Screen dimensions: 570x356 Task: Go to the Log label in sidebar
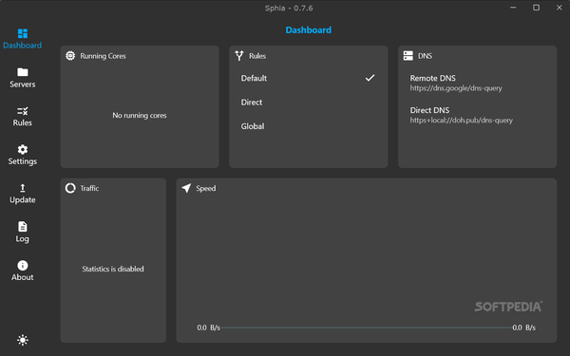coord(23,238)
